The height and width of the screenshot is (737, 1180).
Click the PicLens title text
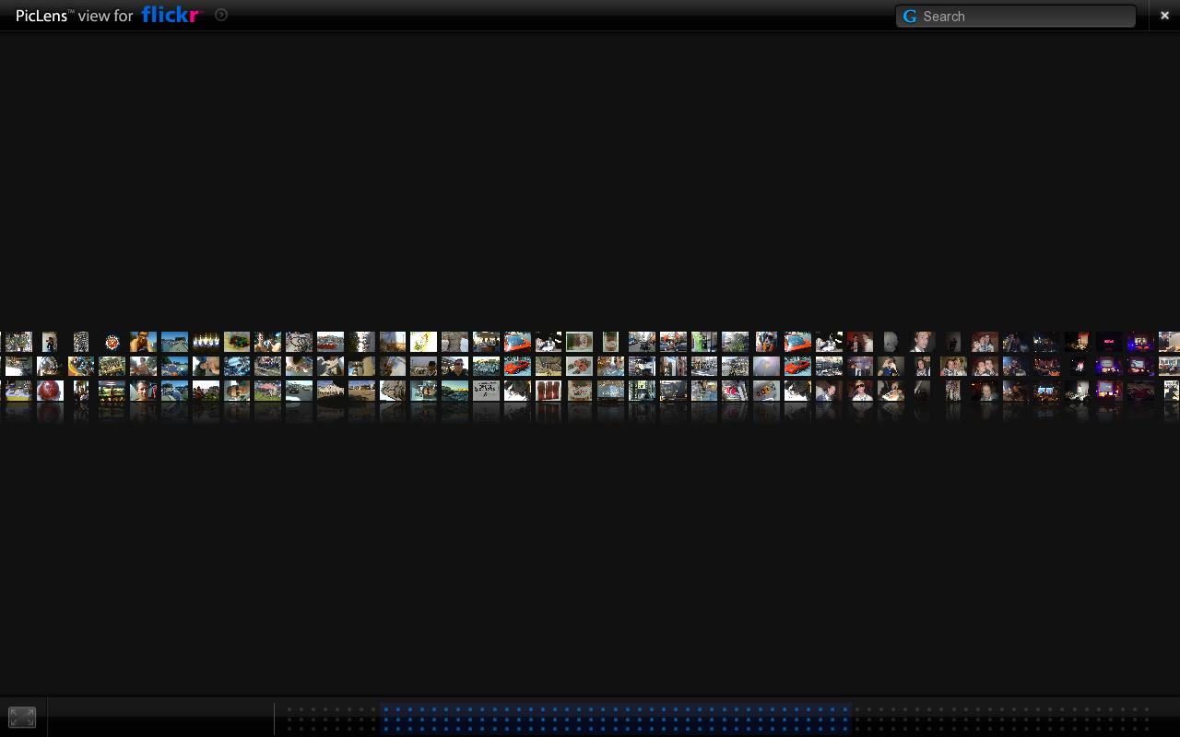[44, 16]
